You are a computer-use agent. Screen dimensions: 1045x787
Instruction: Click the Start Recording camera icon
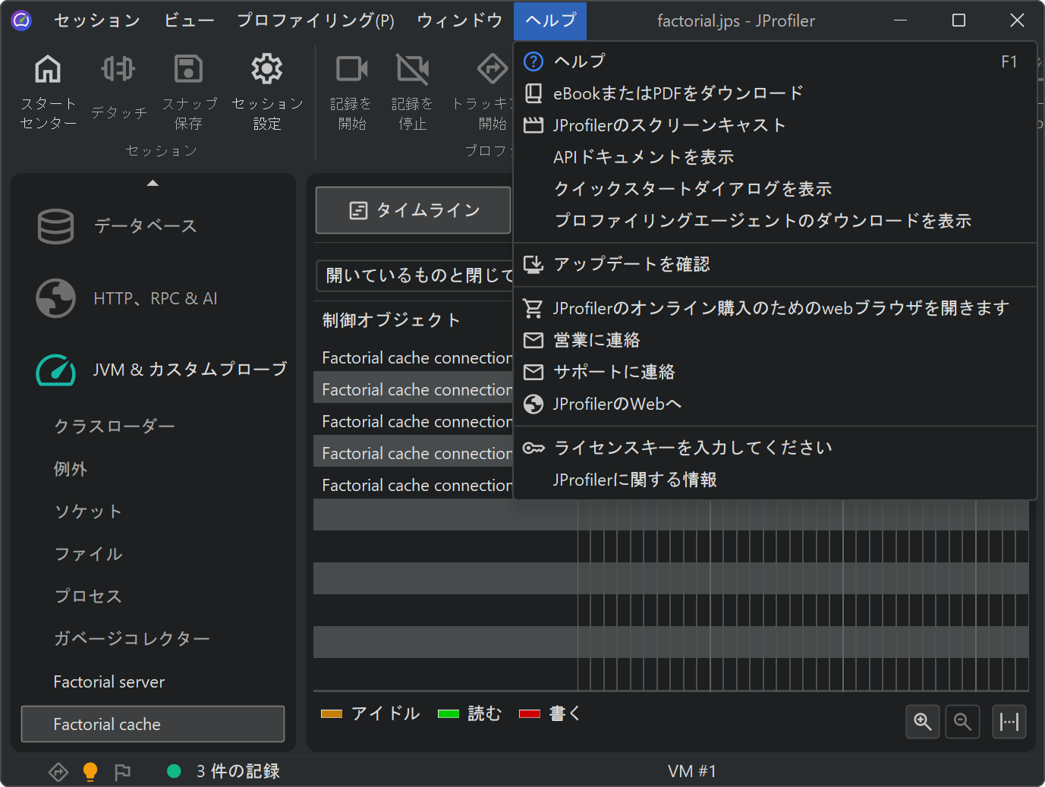click(351, 70)
